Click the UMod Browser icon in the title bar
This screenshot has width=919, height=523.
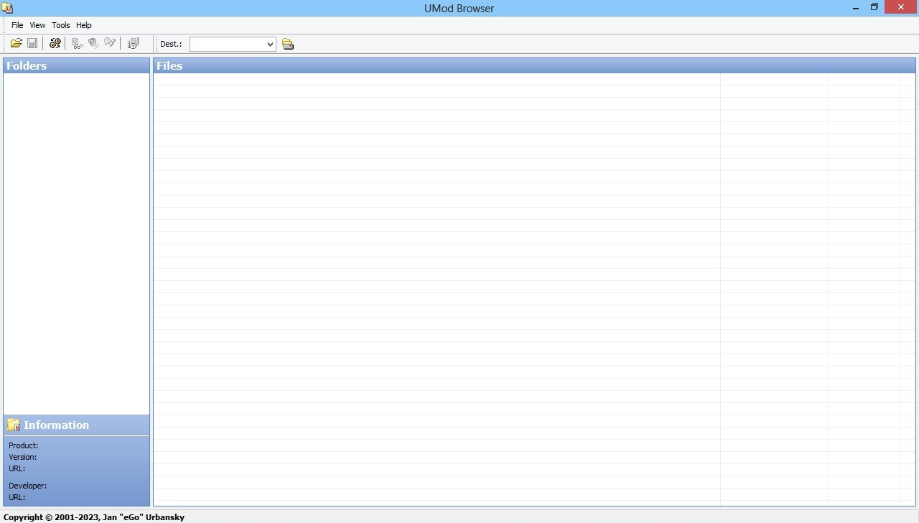point(8,8)
